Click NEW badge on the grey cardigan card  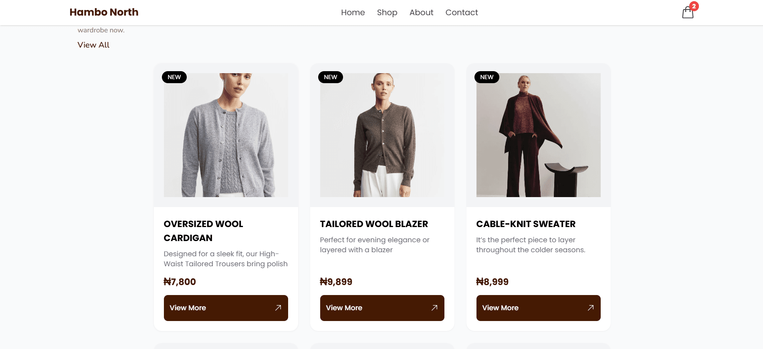174,77
